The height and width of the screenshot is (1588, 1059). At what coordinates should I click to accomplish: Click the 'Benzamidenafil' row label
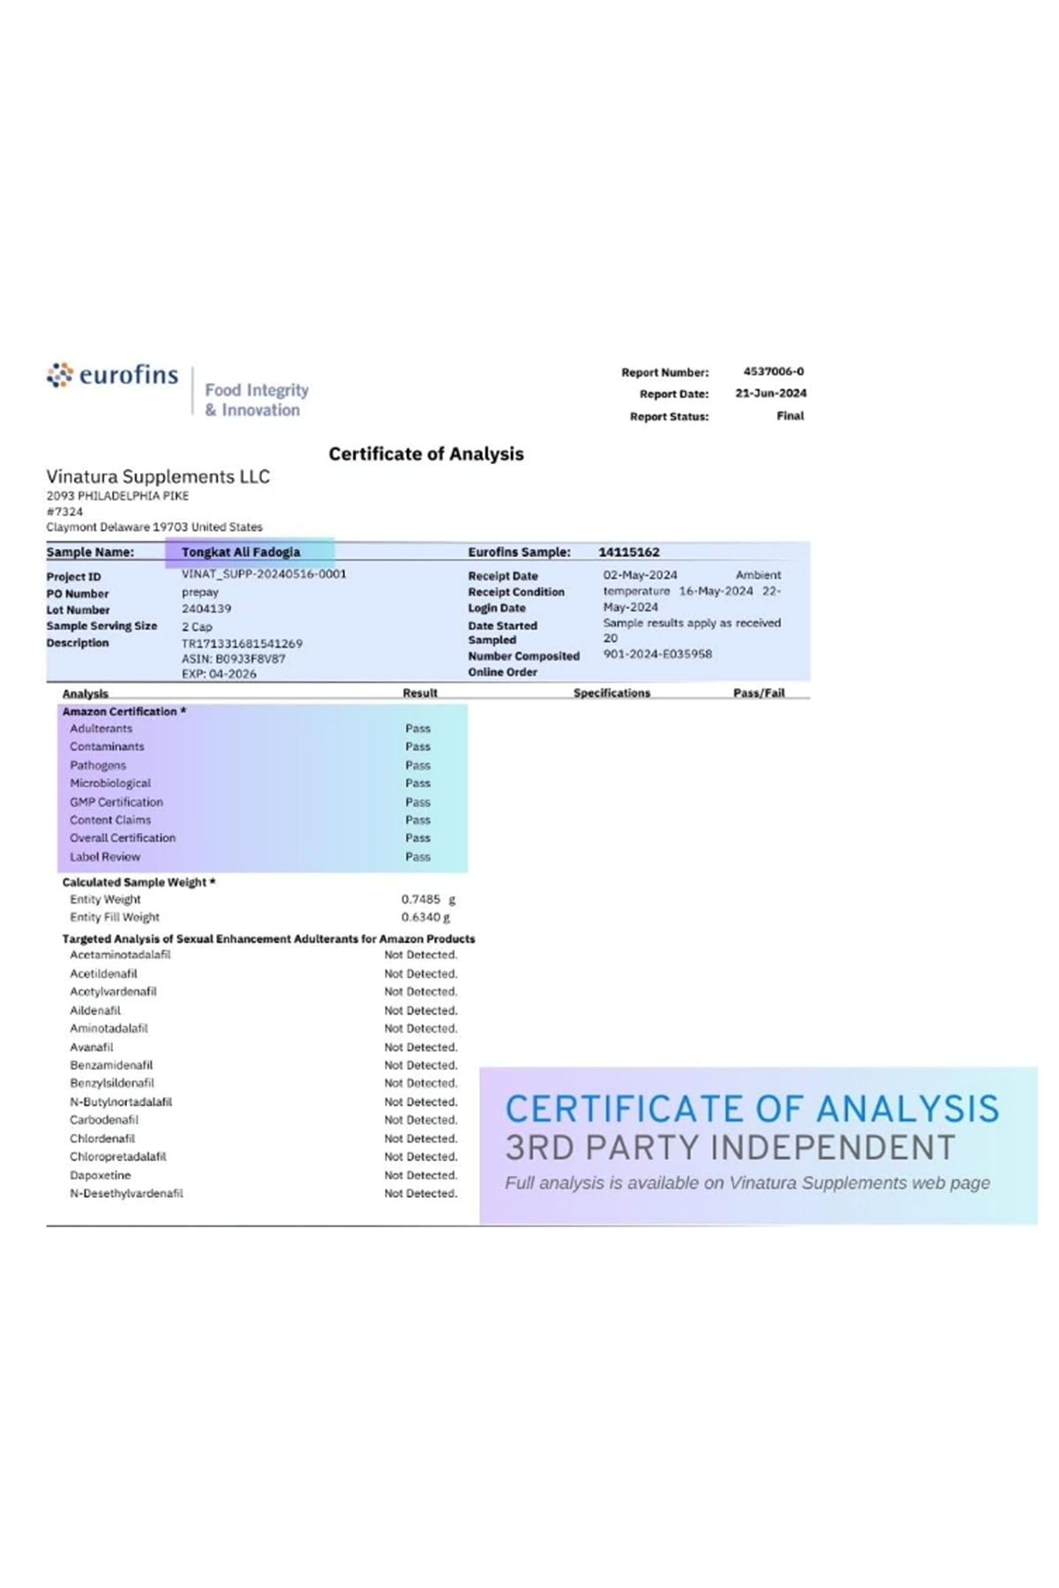[x=111, y=1065]
